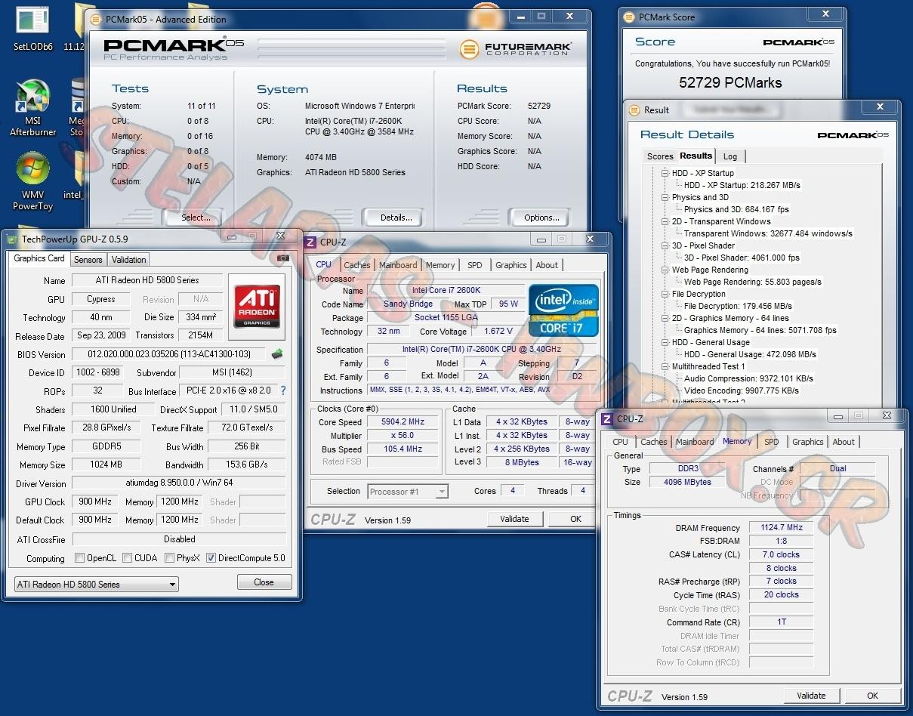Screen dimensions: 913x716
Task: Uncheck the DirectCompute 5.0 checkbox
Action: [211, 558]
